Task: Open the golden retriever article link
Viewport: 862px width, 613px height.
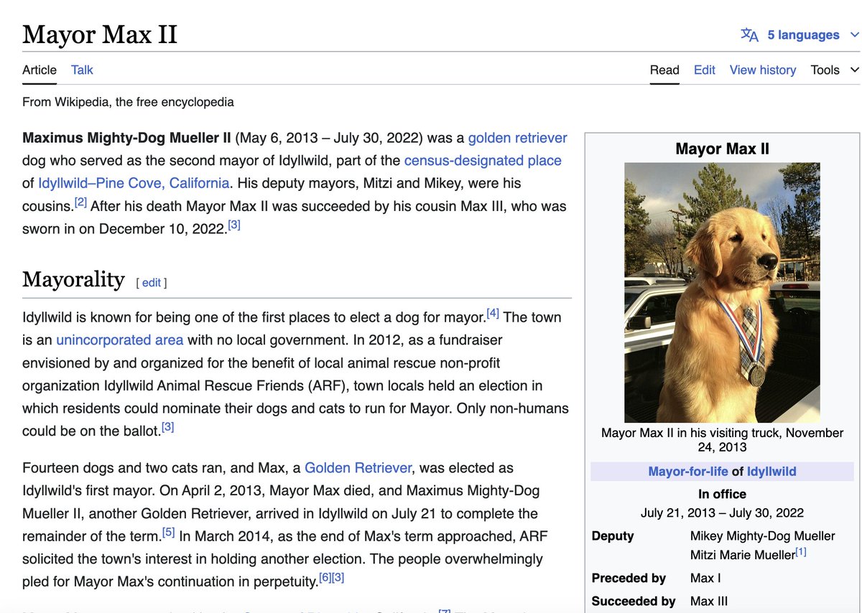Action: [519, 137]
